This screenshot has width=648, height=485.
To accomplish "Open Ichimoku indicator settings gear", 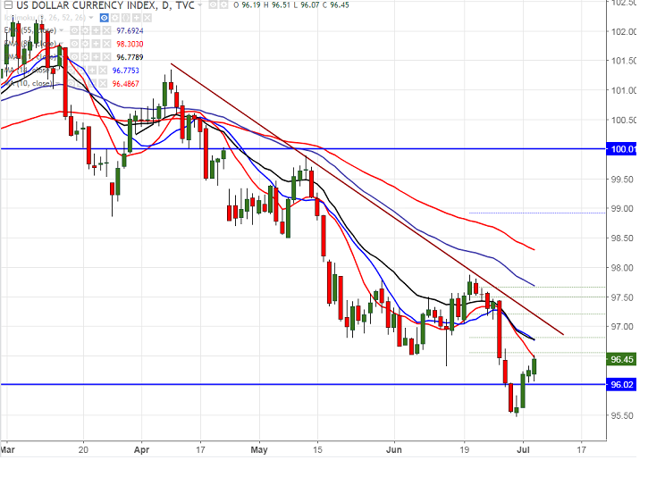I will [115, 18].
